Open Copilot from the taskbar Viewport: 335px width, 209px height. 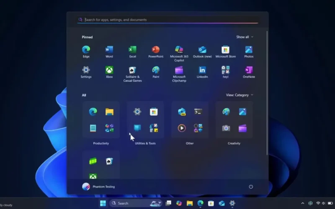179,203
